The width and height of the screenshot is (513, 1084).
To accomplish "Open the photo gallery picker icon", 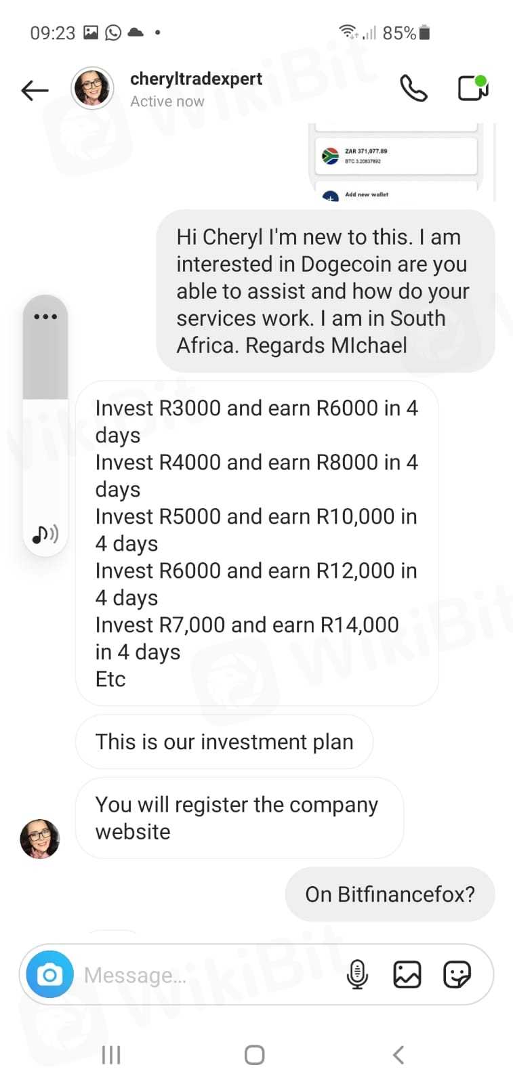I will click(407, 975).
